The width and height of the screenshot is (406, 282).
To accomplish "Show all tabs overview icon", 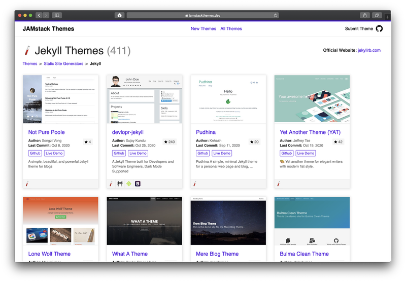I will point(377,15).
